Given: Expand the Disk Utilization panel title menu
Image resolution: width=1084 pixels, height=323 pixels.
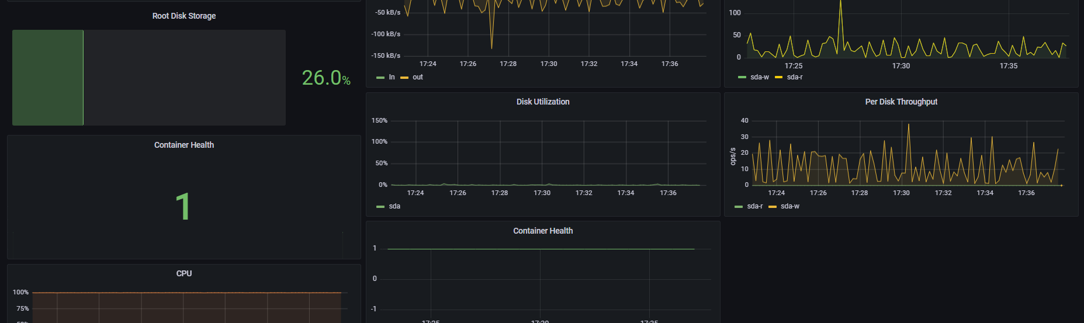Looking at the screenshot, I should pyautogui.click(x=542, y=102).
